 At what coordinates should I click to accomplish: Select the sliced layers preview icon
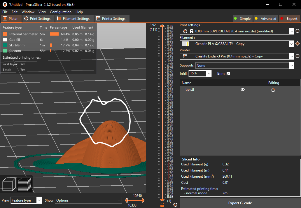pyautogui.click(x=25, y=185)
